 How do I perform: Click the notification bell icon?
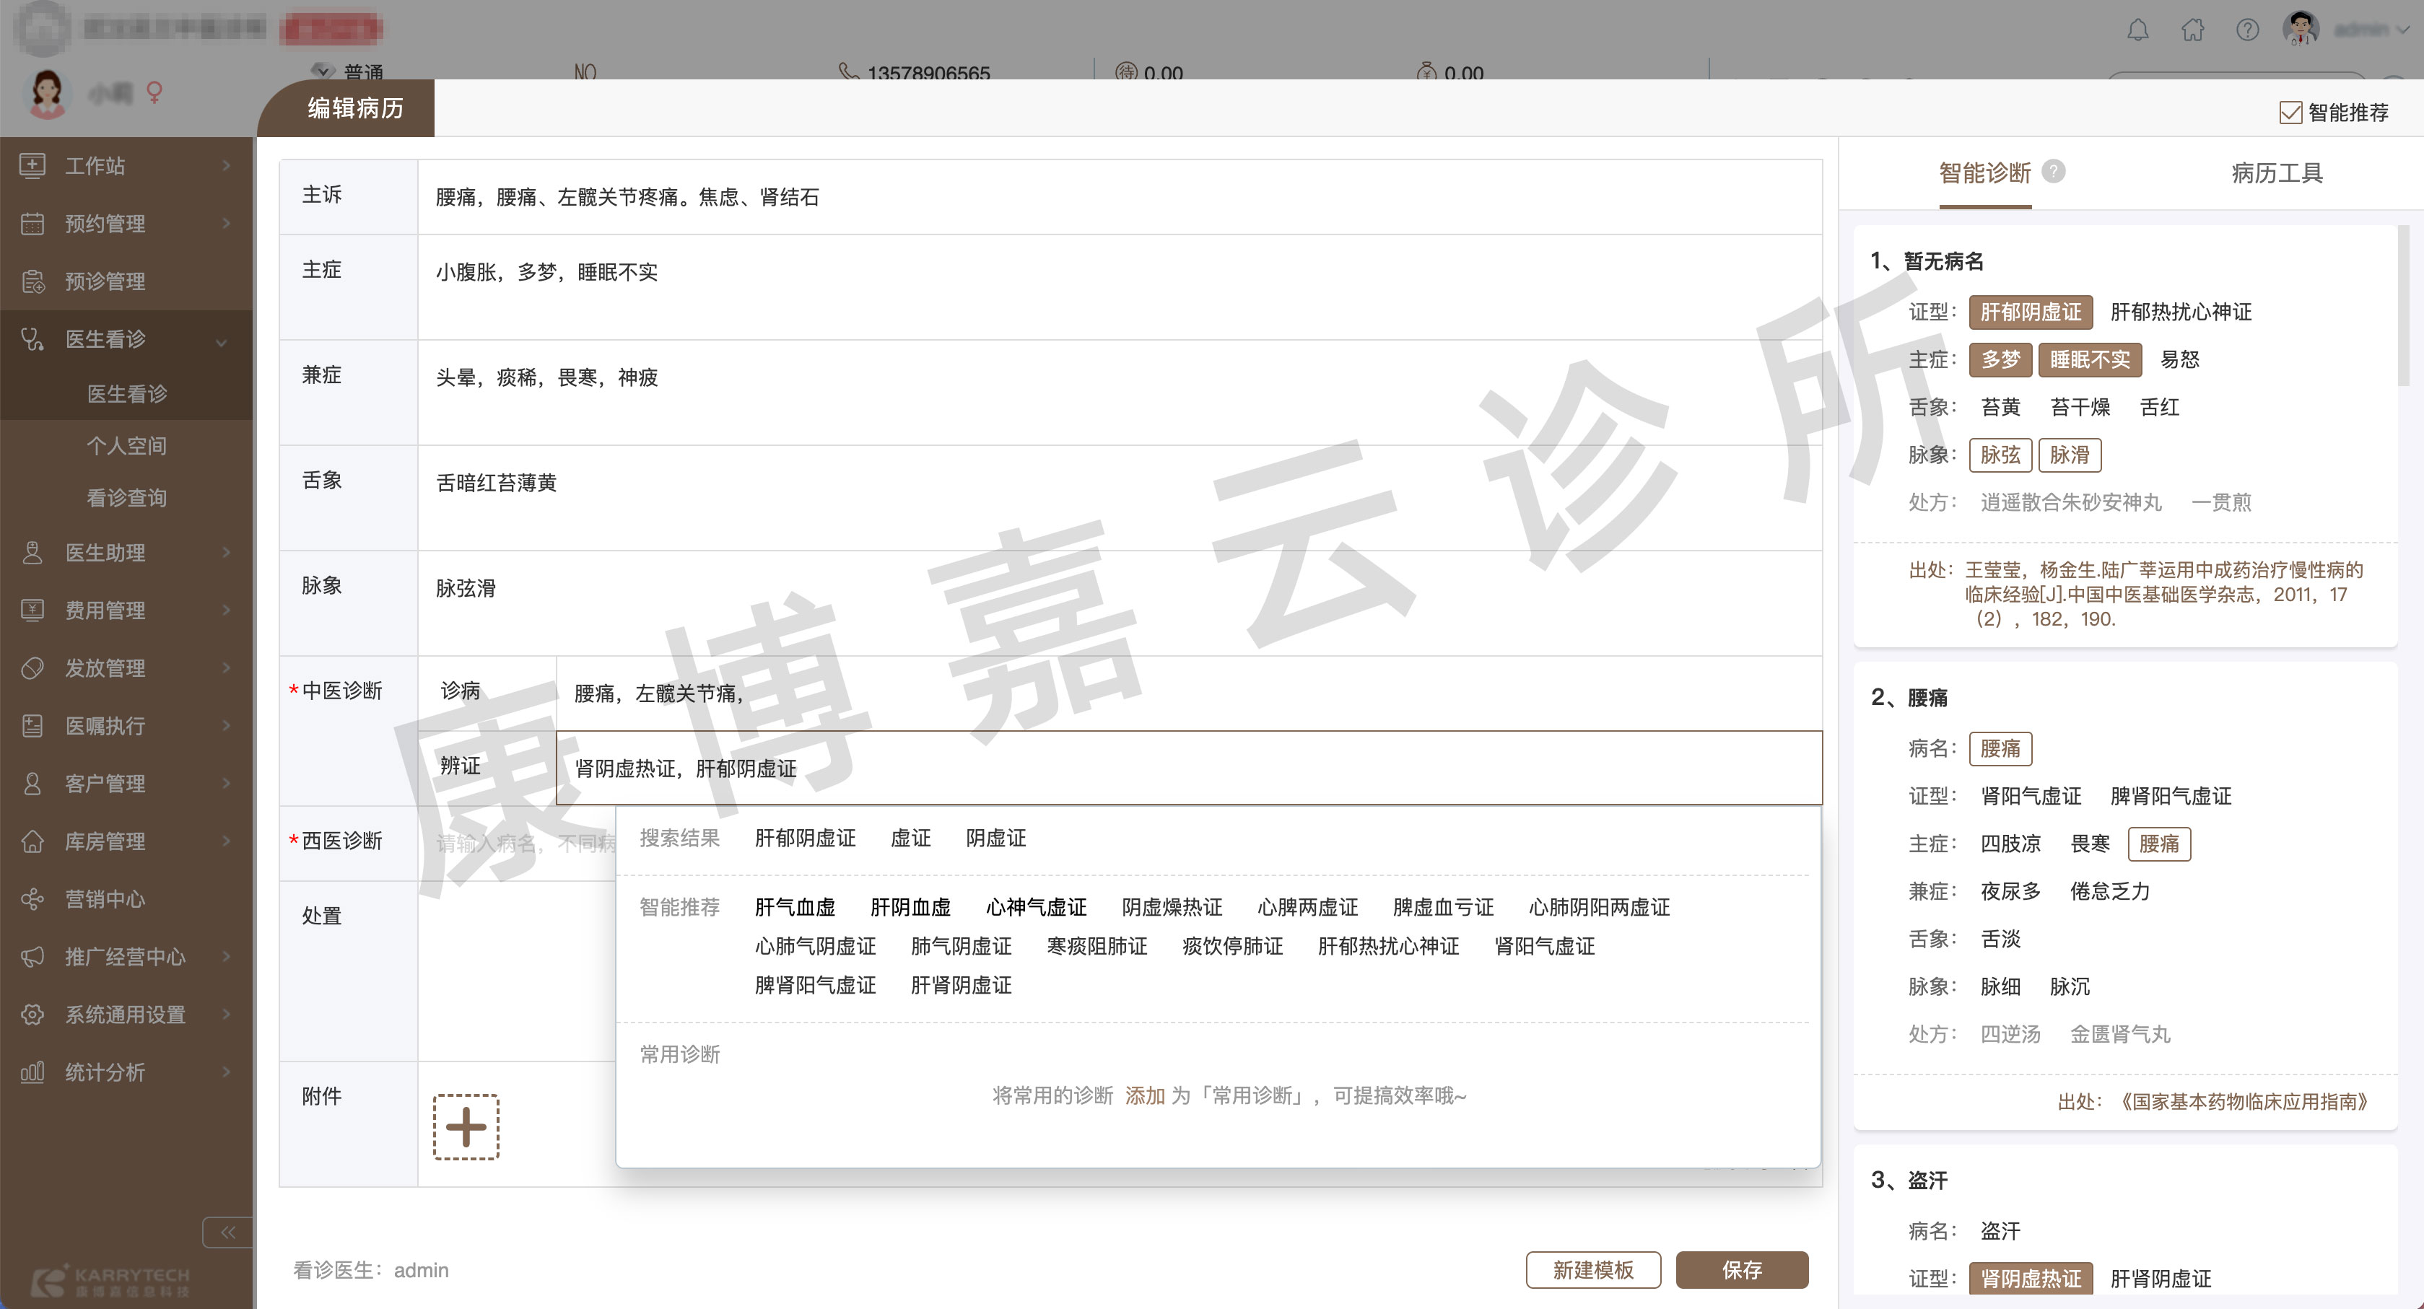(x=2138, y=30)
